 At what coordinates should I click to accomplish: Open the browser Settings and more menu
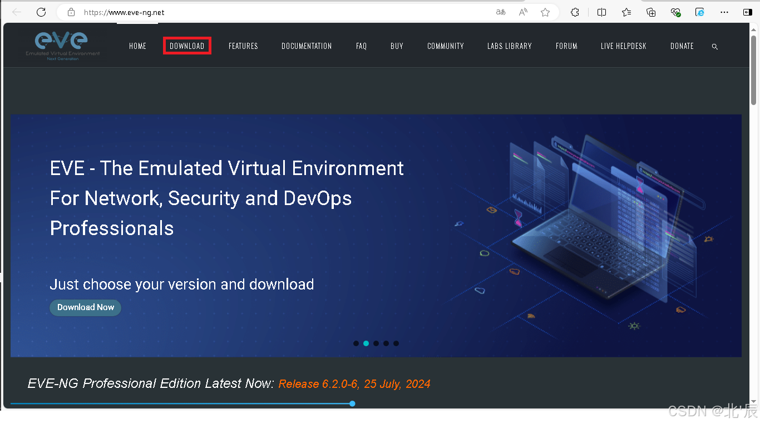[724, 12]
